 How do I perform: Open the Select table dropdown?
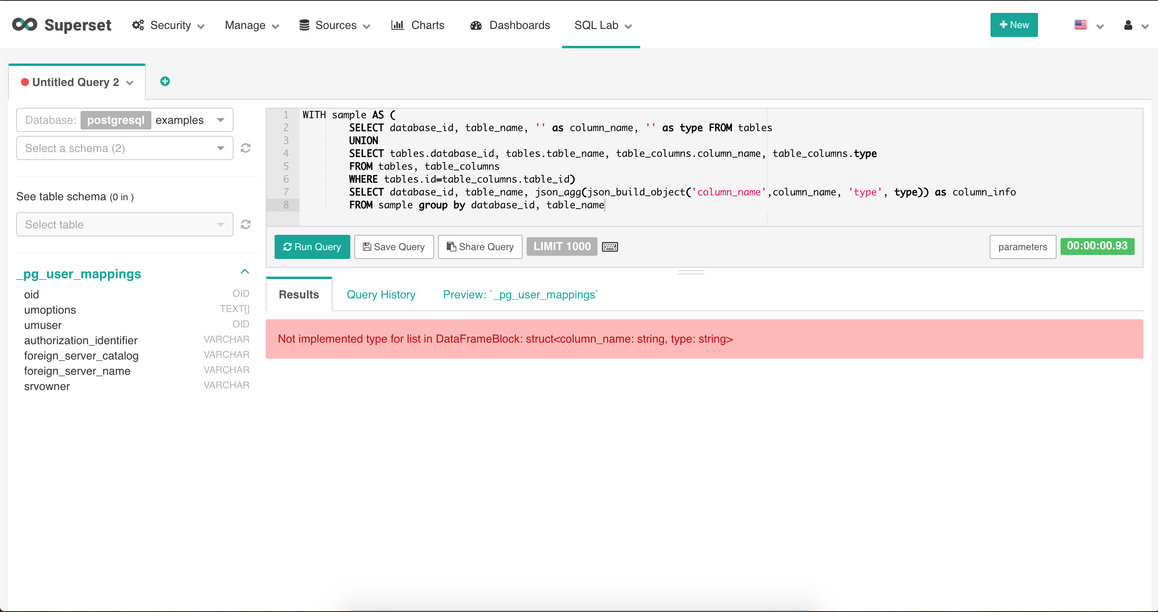click(124, 224)
